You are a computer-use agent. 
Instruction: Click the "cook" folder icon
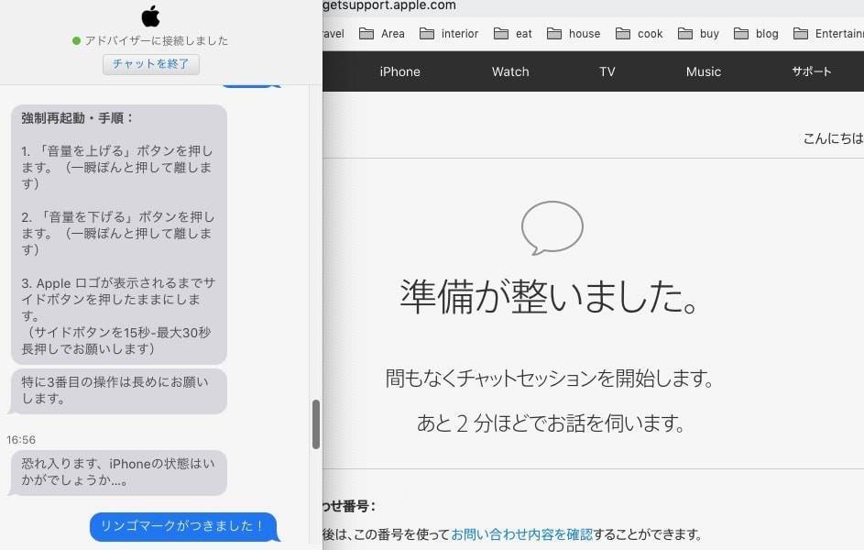(621, 33)
